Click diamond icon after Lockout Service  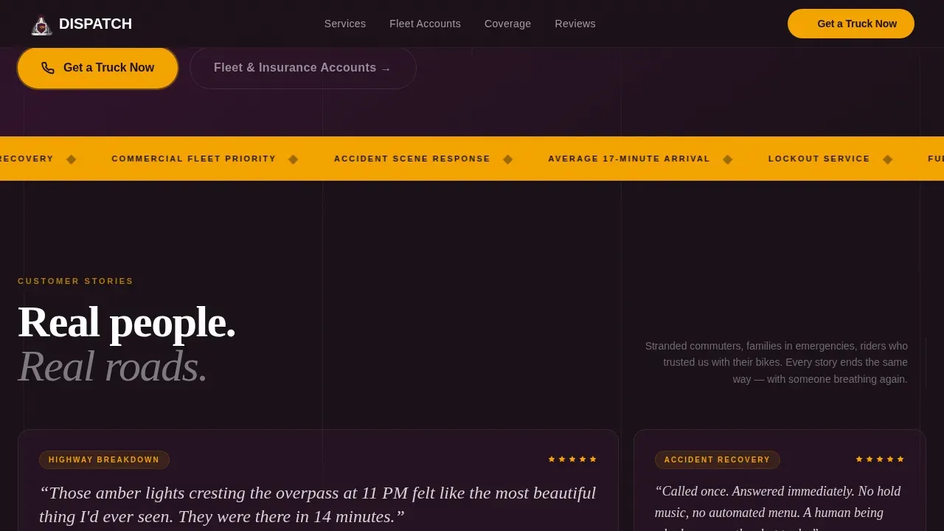887,159
